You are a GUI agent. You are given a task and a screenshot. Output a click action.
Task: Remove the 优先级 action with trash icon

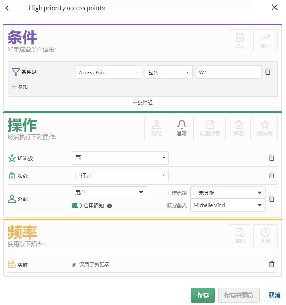tap(271, 157)
